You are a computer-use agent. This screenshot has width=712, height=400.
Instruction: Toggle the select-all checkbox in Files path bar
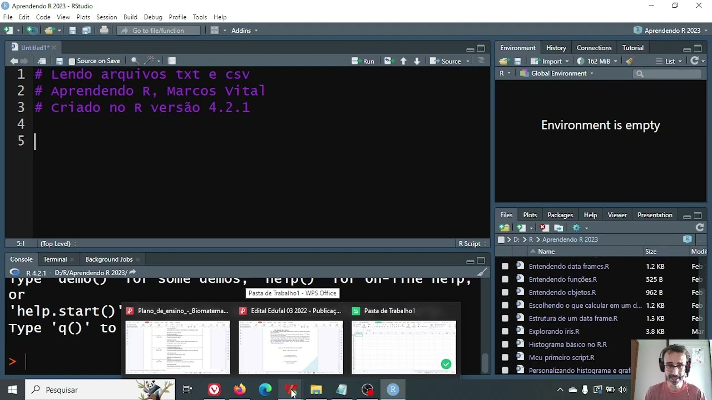(501, 239)
